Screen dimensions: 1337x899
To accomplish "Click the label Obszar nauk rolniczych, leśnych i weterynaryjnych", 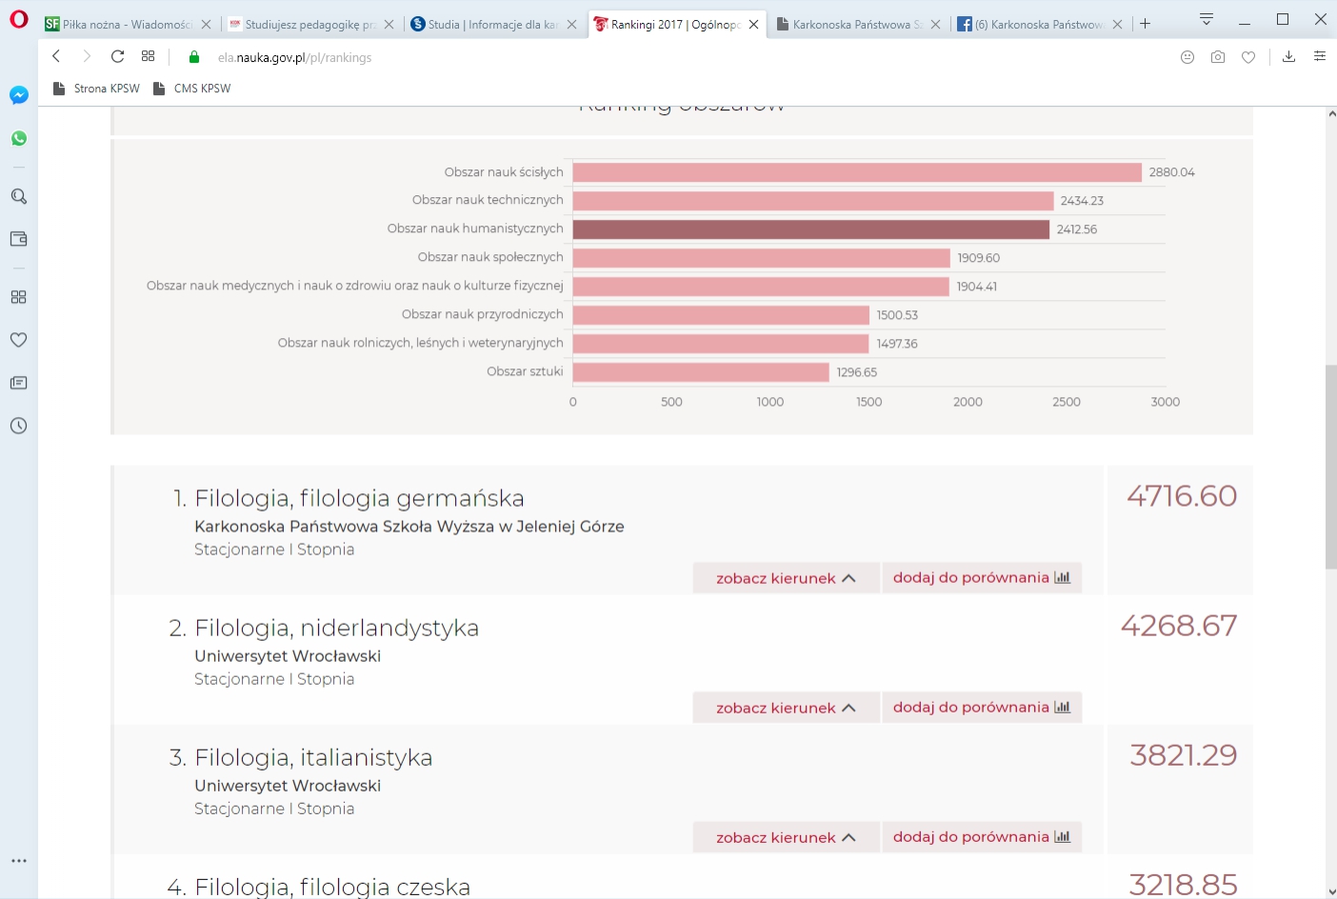I will (x=420, y=343).
